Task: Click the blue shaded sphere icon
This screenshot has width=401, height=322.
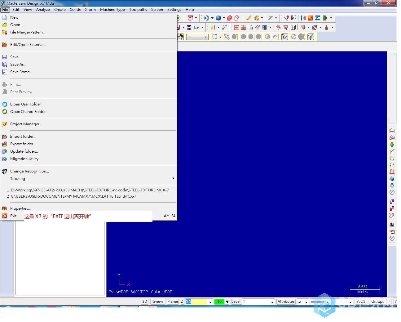Action: coord(218,18)
